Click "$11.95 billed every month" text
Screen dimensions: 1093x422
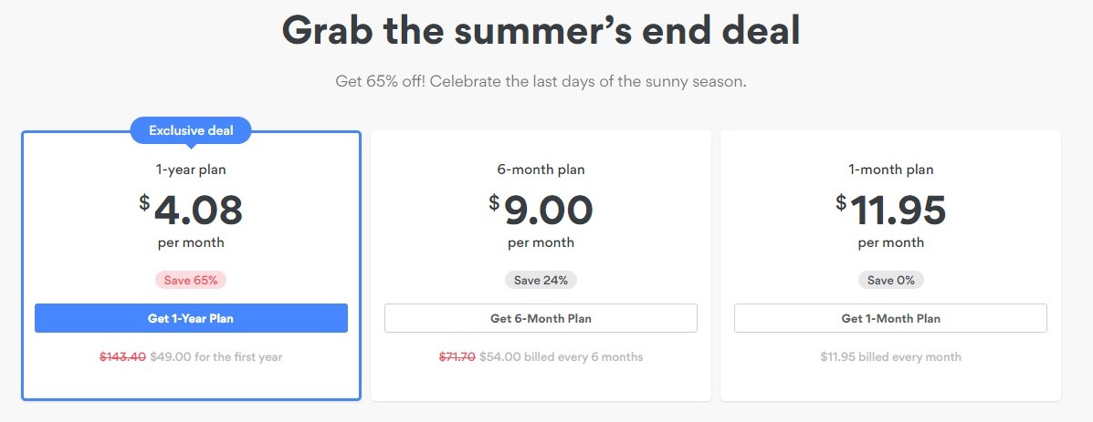(x=890, y=357)
